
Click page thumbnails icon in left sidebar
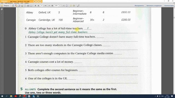click(2, 9)
